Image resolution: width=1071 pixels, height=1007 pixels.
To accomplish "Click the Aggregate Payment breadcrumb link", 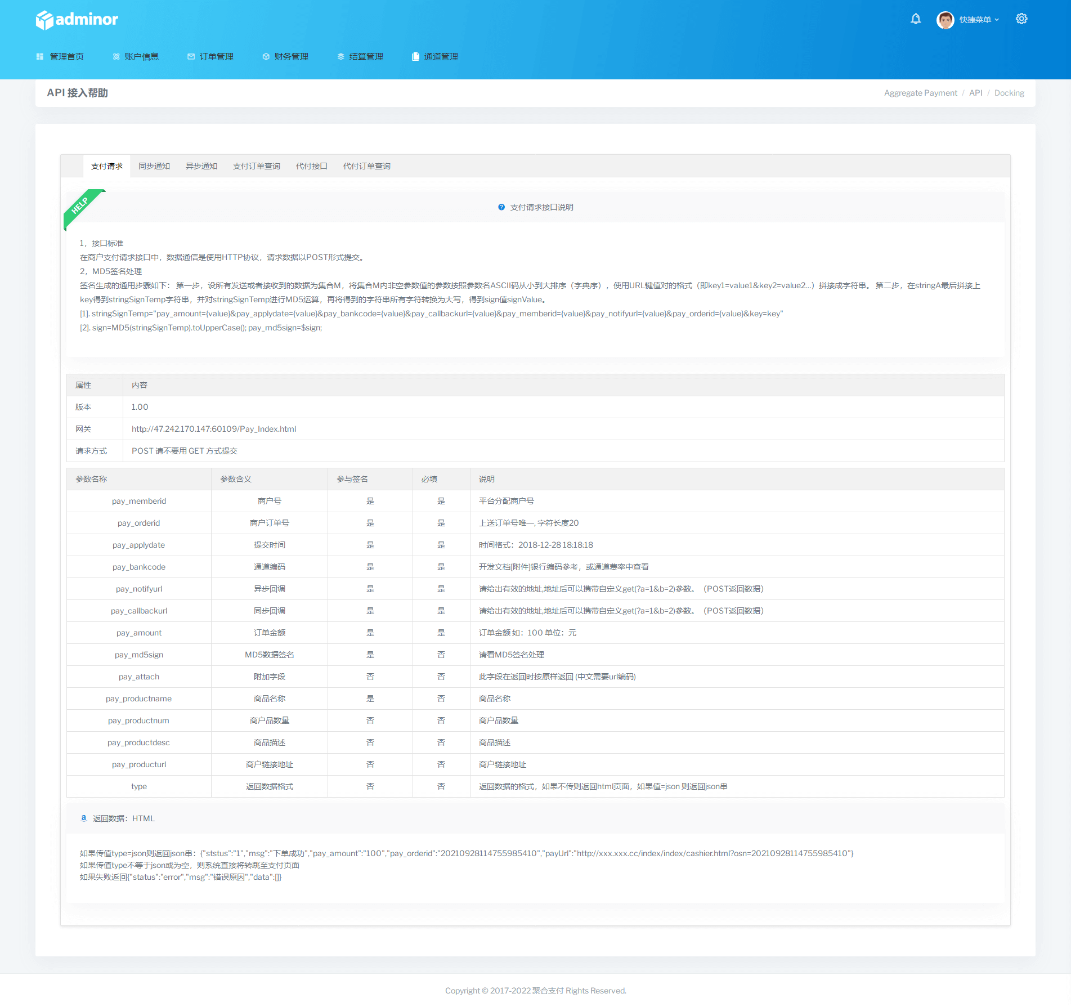I will (x=920, y=93).
